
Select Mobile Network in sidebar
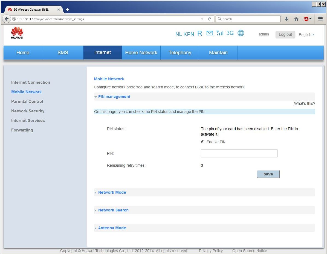coord(27,92)
